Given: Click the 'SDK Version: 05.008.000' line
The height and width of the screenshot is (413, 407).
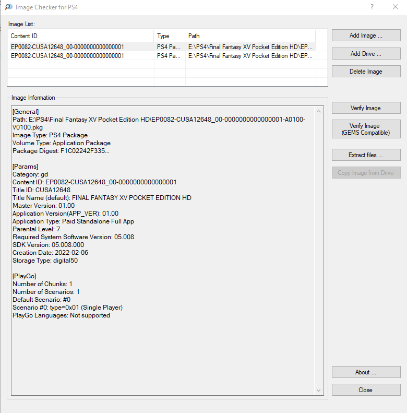Looking at the screenshot, I should tap(49, 245).
